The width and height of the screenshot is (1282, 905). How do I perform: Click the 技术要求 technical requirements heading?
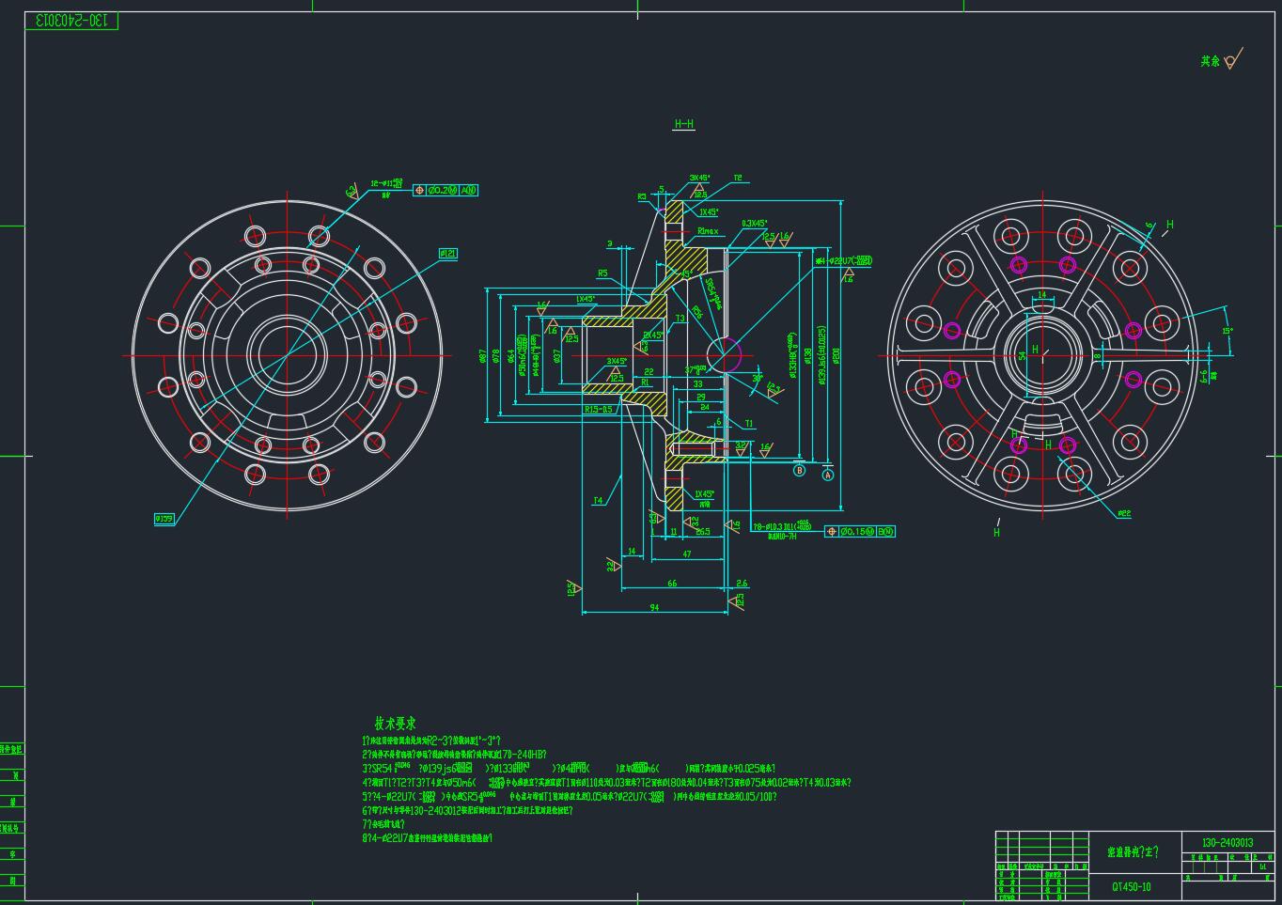395,724
